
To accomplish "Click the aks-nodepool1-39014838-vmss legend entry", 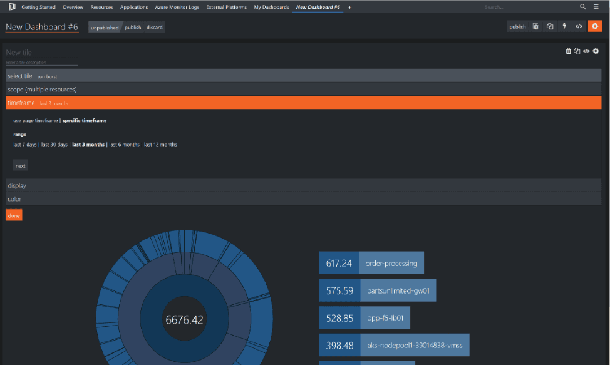I will click(415, 345).
